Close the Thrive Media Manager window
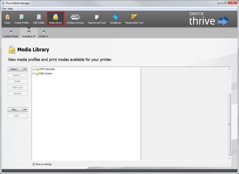 [x=233, y=2]
